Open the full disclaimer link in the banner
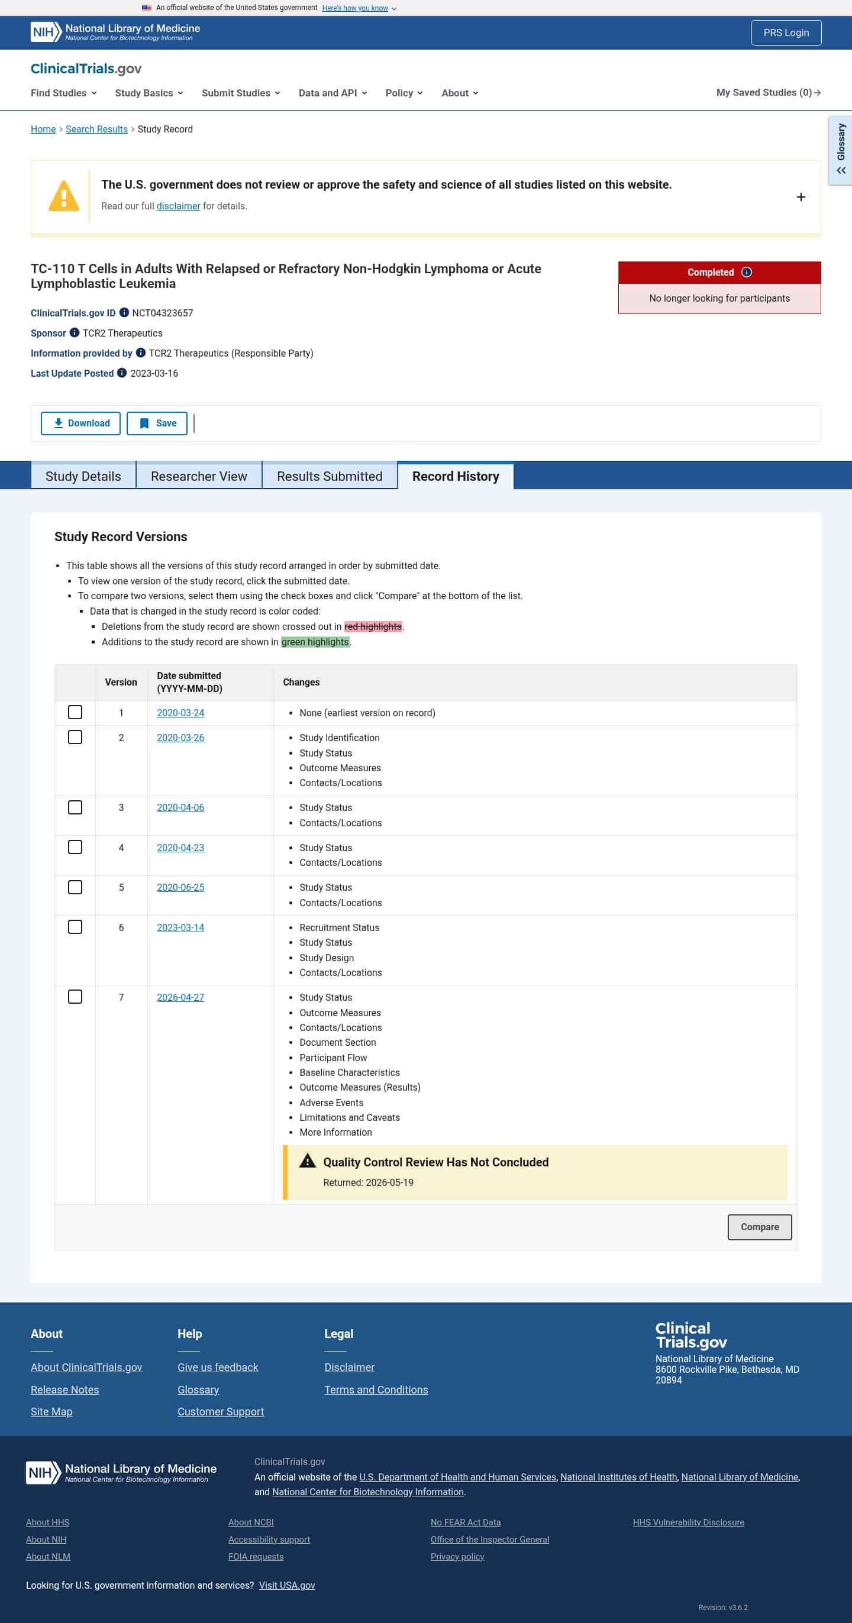Screen dimensions: 852x1623 pos(178,206)
